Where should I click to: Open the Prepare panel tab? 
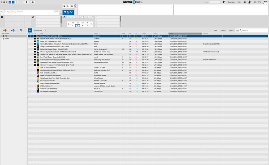[x=223, y=30]
